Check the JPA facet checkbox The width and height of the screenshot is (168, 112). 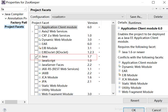click(x=36, y=81)
